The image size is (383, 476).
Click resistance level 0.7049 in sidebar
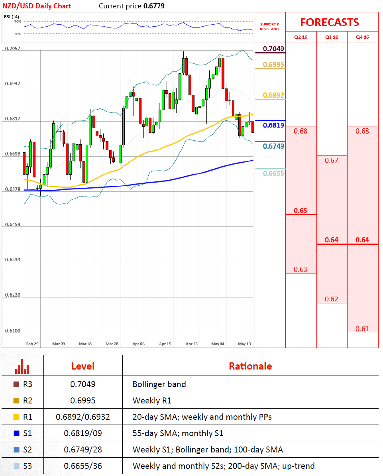click(x=273, y=49)
